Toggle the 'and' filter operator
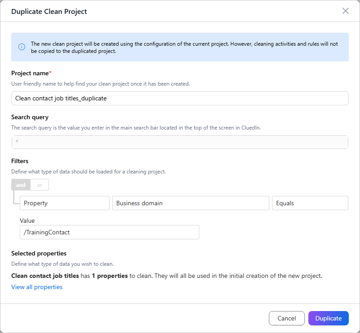The height and width of the screenshot is (333, 360). click(21, 185)
